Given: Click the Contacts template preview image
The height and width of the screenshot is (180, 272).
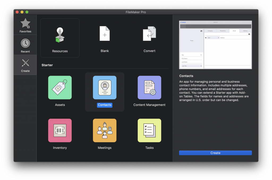Looking at the screenshot, I should pos(215,45).
